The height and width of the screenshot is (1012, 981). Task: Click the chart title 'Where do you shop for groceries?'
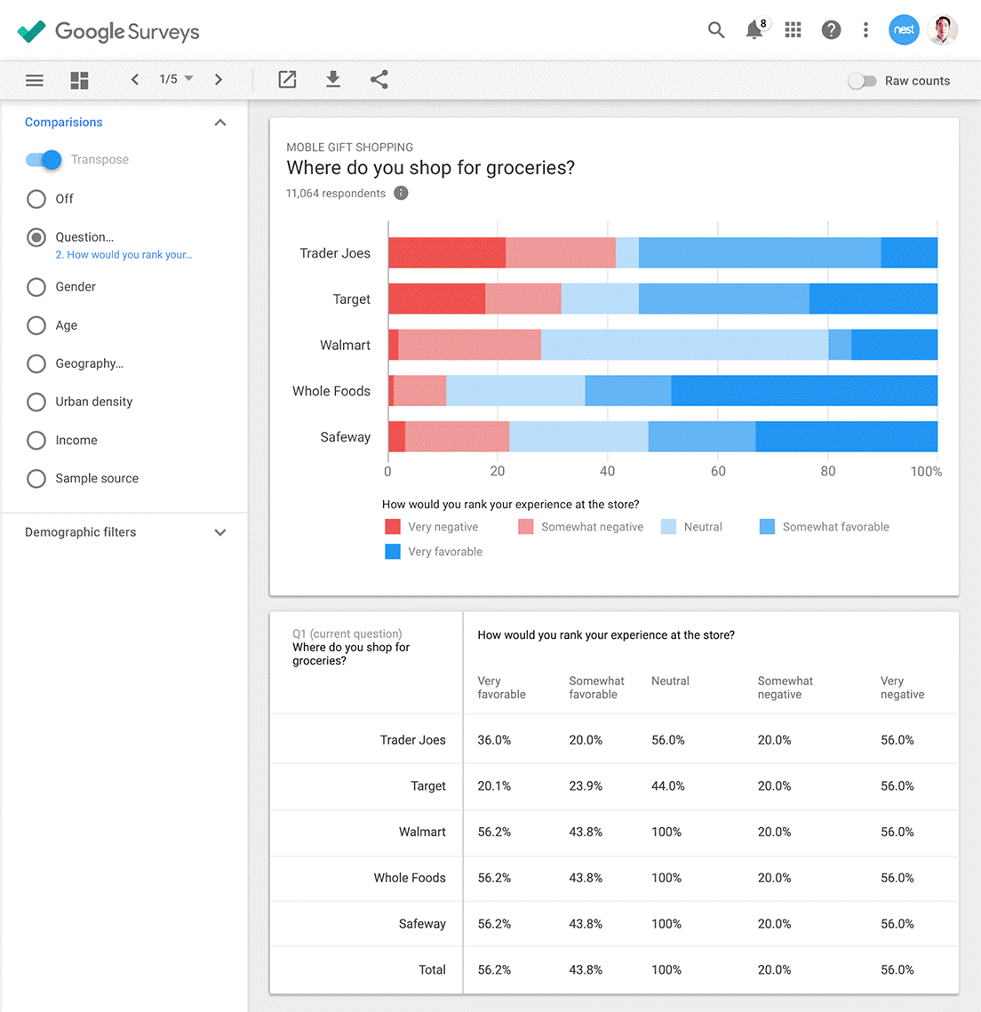[x=430, y=168]
